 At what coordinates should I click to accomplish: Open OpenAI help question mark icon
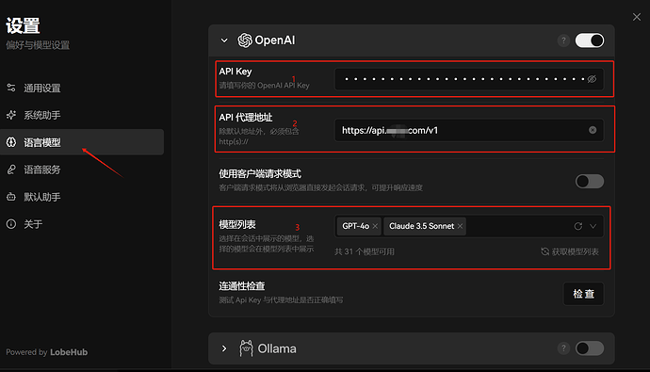click(563, 40)
